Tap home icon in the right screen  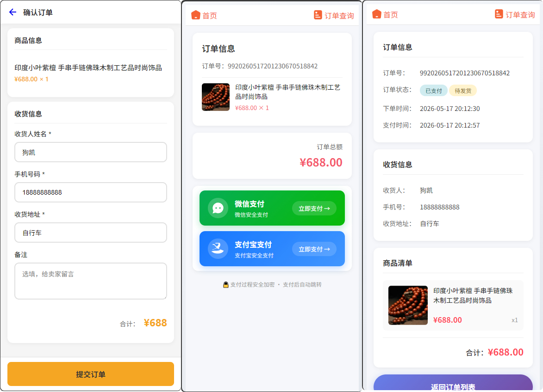(x=376, y=14)
